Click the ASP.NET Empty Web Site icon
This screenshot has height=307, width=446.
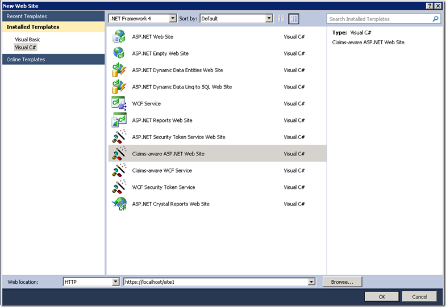(x=119, y=53)
